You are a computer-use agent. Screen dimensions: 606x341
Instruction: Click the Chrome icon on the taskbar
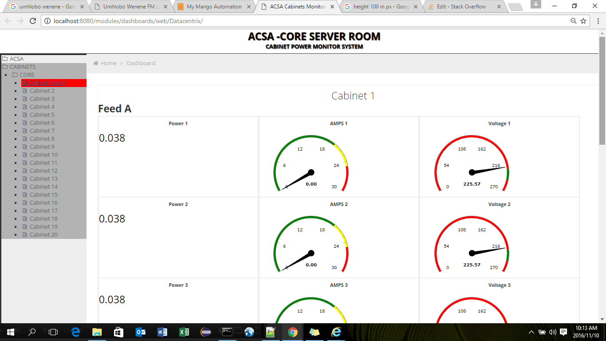point(292,332)
